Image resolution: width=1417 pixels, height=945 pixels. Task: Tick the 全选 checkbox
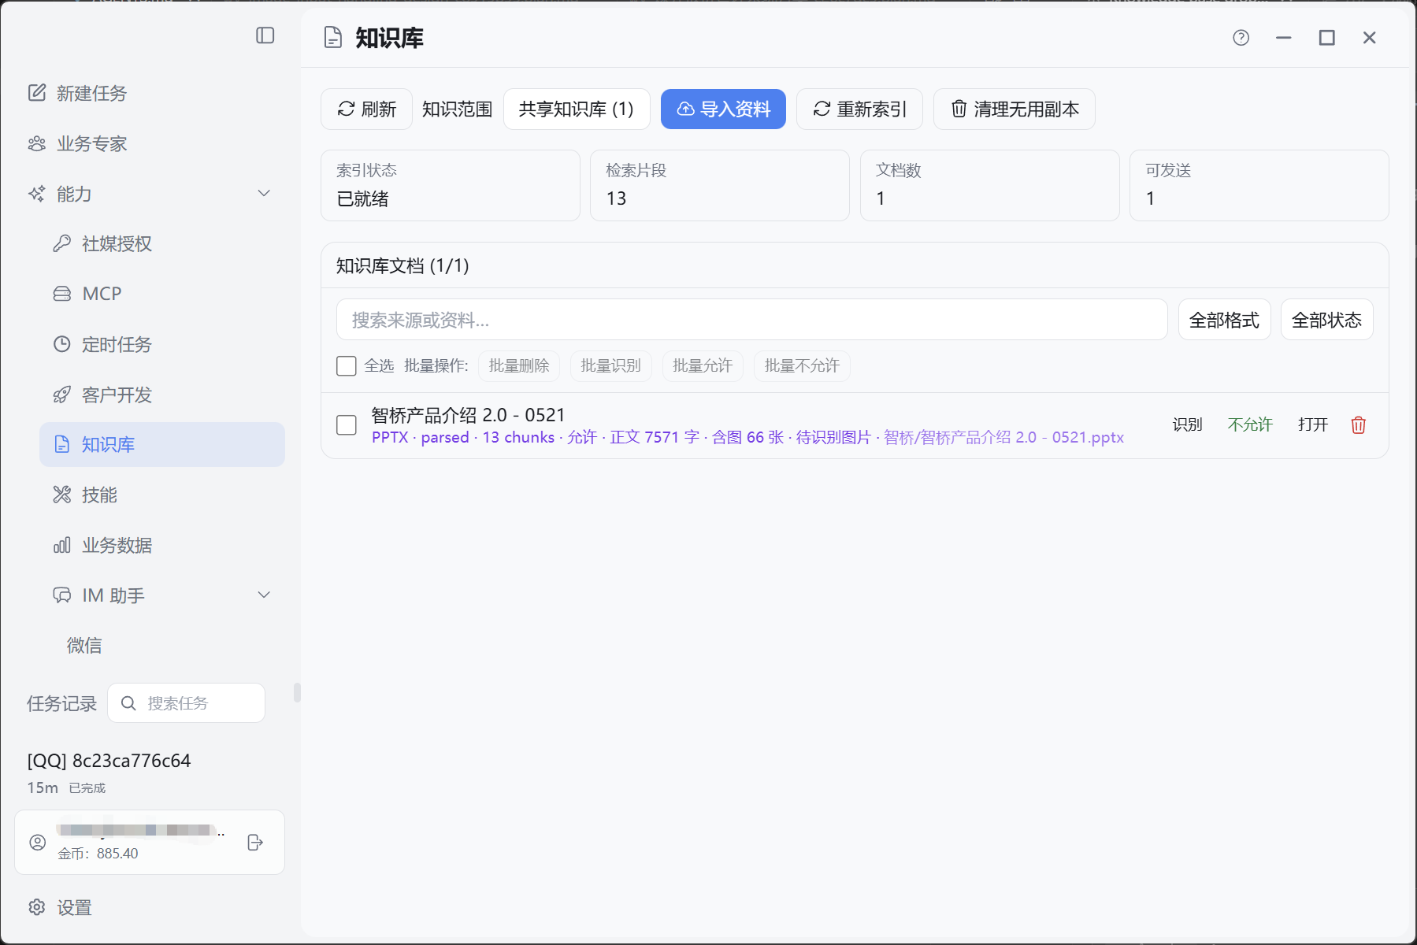pos(347,366)
